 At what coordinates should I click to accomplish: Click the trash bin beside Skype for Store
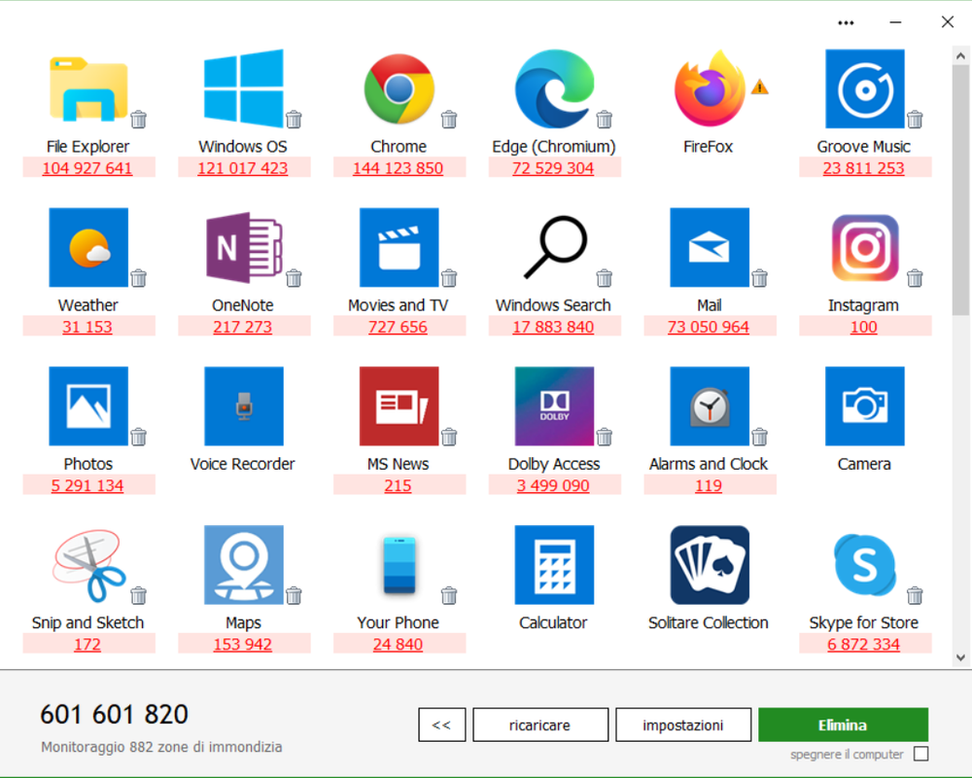[915, 595]
